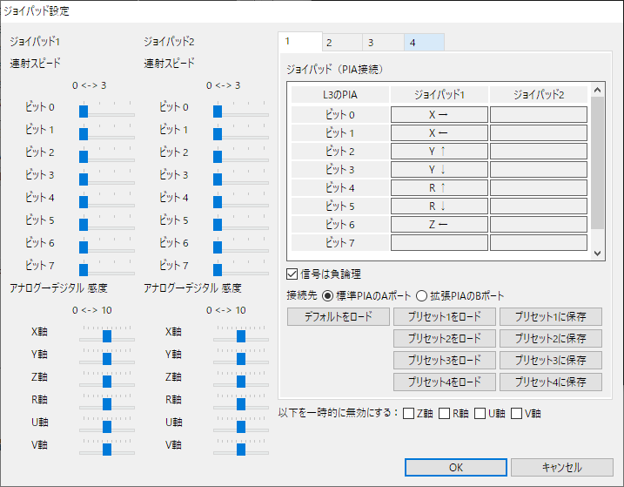Tick the U軸 checkbox
This screenshot has height=487, width=624.
point(480,413)
